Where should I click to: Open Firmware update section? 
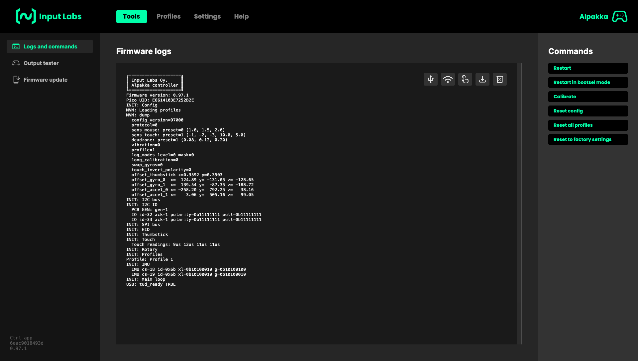click(45, 80)
